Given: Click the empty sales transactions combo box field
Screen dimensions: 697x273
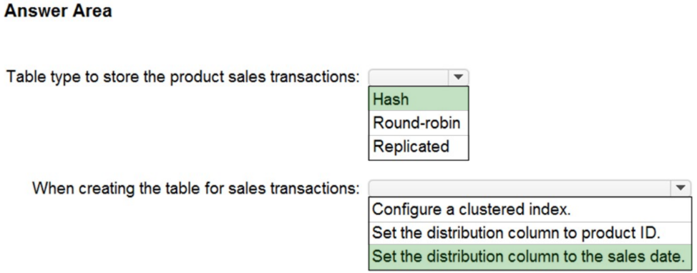Looking at the screenshot, I should (520, 188).
